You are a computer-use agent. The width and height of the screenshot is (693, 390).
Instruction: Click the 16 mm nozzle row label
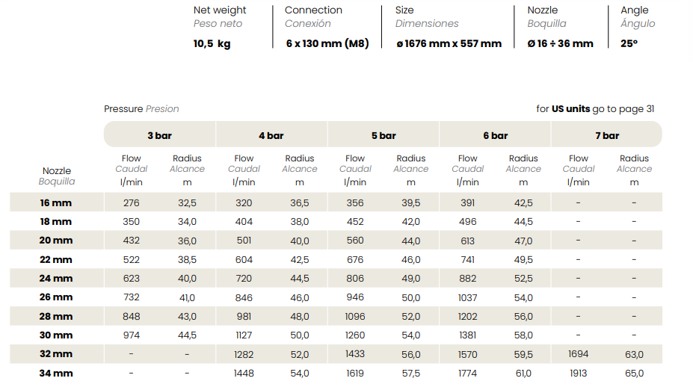[56, 203]
